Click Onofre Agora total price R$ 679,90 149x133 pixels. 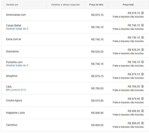[134, 99]
